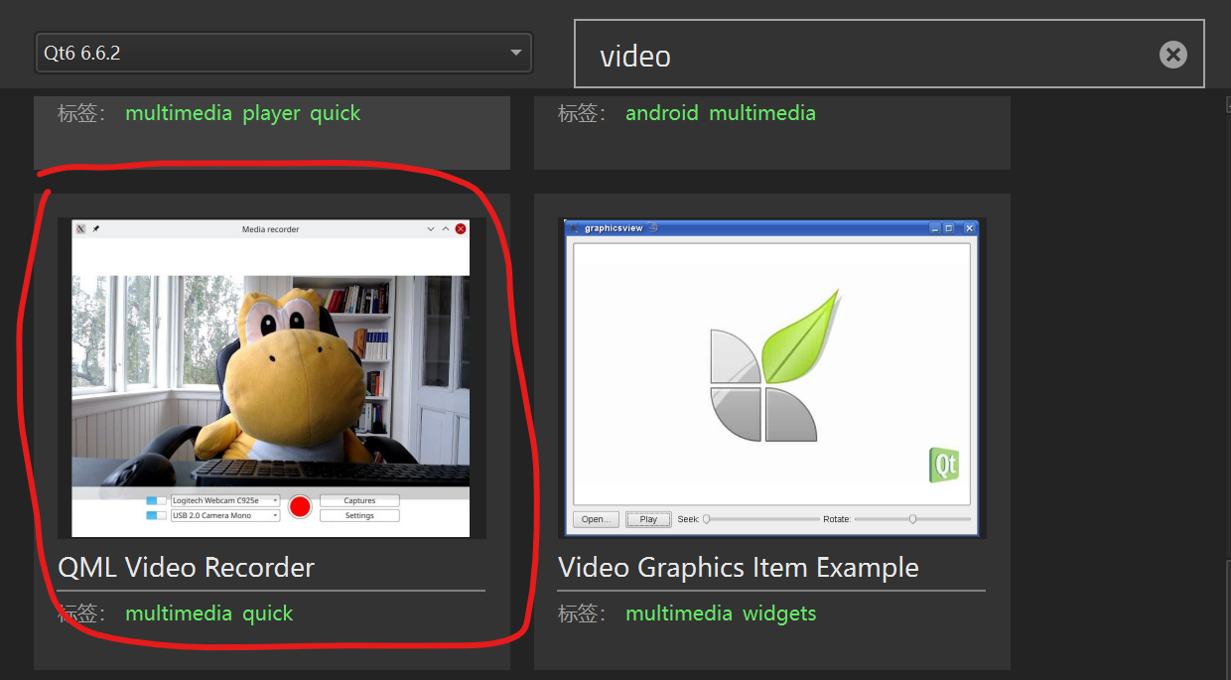Click multimedia tag under Video Graphics Item Example
Screen dimensions: 1231x680
pyautogui.click(x=679, y=613)
